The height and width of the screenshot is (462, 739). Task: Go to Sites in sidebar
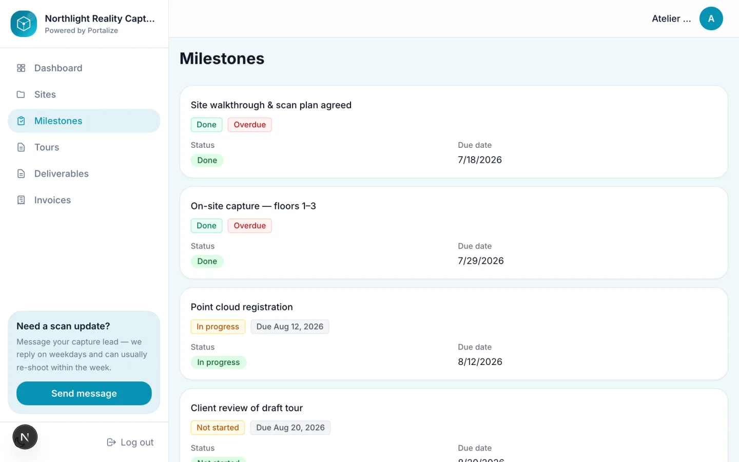84,94
